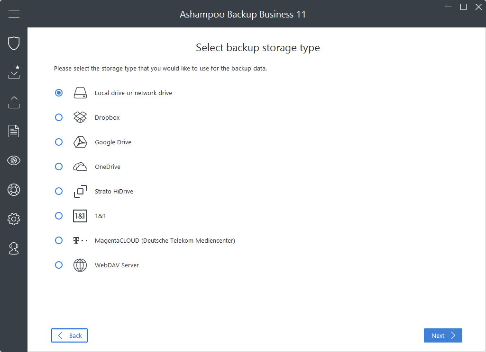The image size is (486, 352).
Task: Click the WebDAV Server globe icon
Action: (80, 265)
